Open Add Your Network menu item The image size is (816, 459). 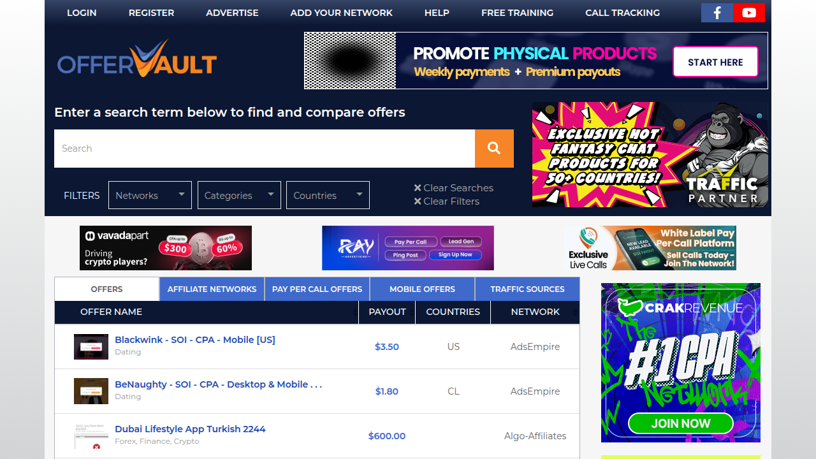coord(341,13)
